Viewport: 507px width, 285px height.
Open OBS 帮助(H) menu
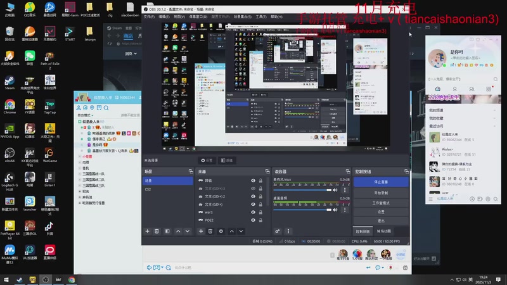[x=276, y=17]
